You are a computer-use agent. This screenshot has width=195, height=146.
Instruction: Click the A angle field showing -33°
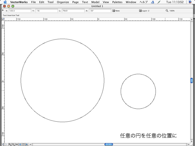click(100, 11)
